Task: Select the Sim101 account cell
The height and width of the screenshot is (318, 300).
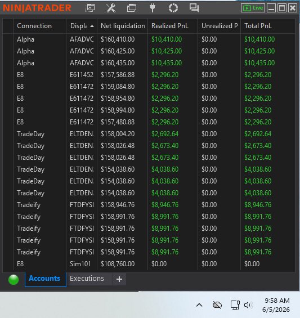Action: coord(80,264)
